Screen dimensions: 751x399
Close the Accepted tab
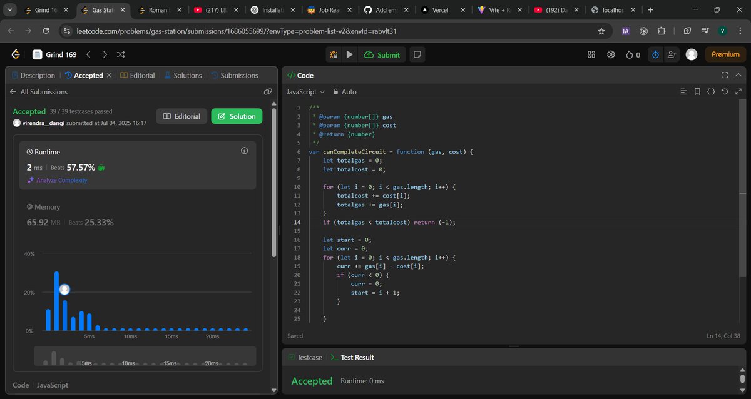point(109,75)
